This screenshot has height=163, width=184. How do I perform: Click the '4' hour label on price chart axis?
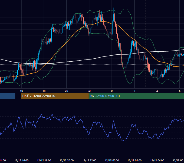[x=157, y=91]
